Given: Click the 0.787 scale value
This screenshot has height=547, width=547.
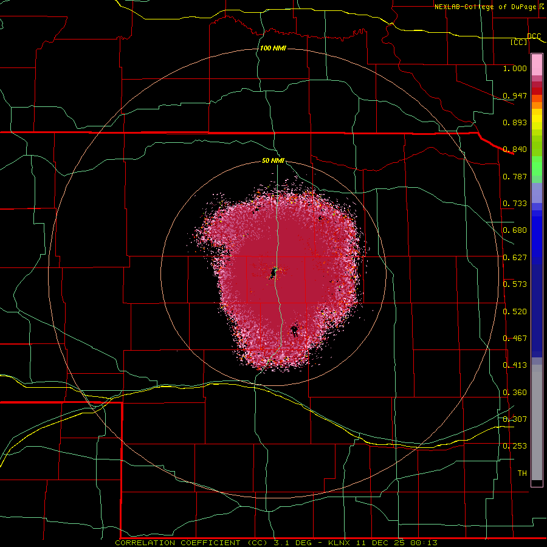Looking at the screenshot, I should (x=515, y=176).
